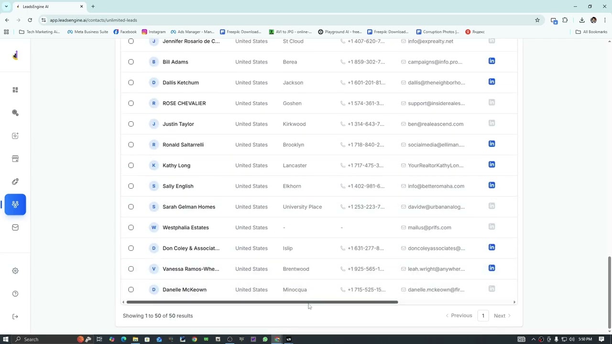Open Ronald Saltarrelli's LinkedIn icon

[492, 144]
